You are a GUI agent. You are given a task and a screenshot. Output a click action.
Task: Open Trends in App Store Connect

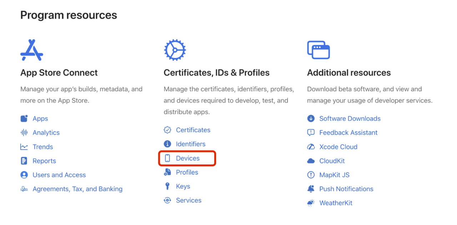(42, 147)
